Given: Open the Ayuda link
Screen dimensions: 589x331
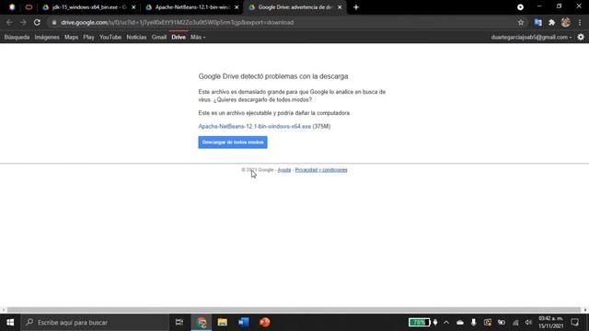Looking at the screenshot, I should 284,170.
